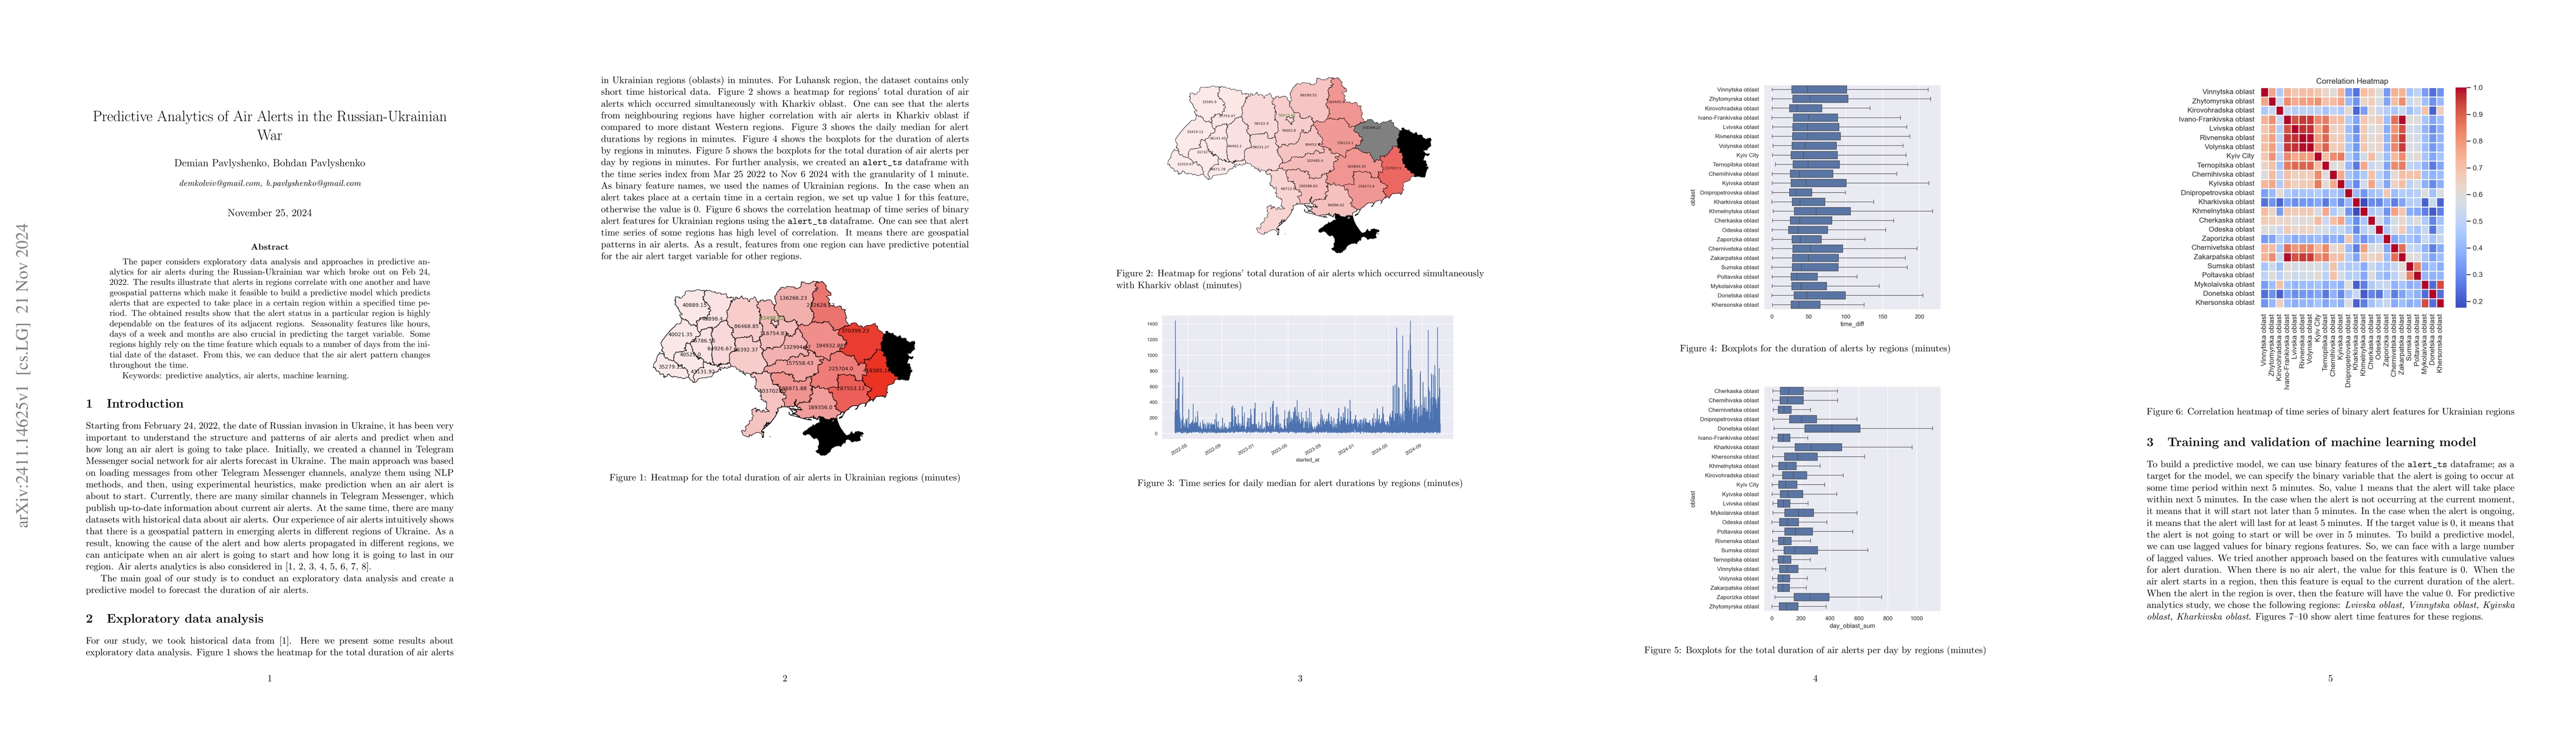Image resolution: width=2576 pixels, height=729 pixels.
Task: Click the Figure 5 boxplot chart
Action: pos(1814,507)
